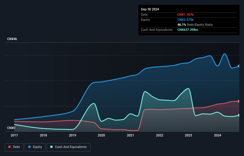Click the CN¥0 y-axis label
This screenshot has height=156, width=244.
click(x=11, y=128)
